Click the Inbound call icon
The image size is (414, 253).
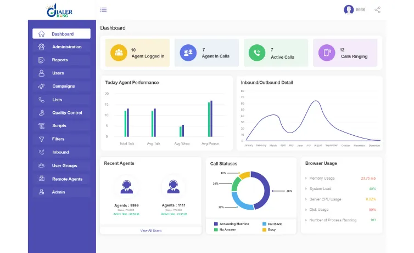coord(41,152)
